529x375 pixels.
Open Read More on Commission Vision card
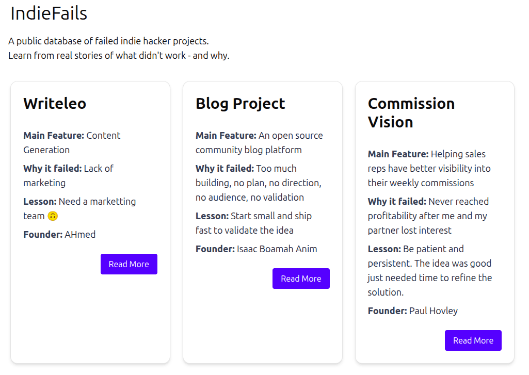(x=473, y=340)
